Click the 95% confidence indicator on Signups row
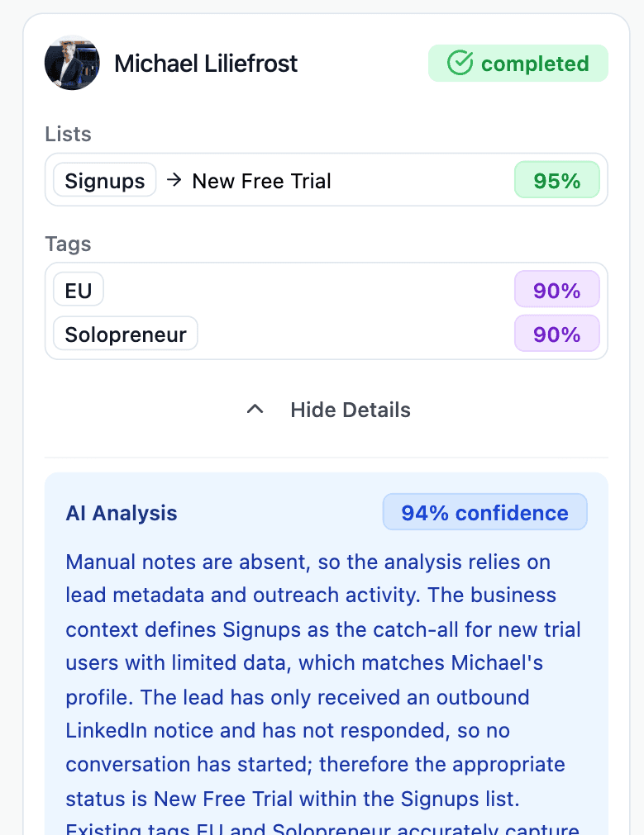Screen dimensions: 644x835 tap(556, 180)
